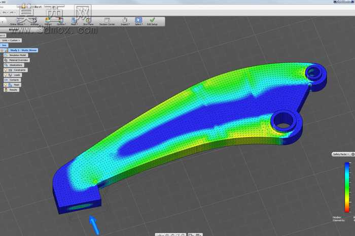Activate the Study 1 radio circle
This screenshot has height=236, width=355.
[2, 50]
